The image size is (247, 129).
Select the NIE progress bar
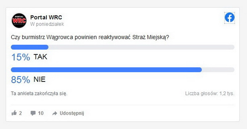tap(123, 70)
